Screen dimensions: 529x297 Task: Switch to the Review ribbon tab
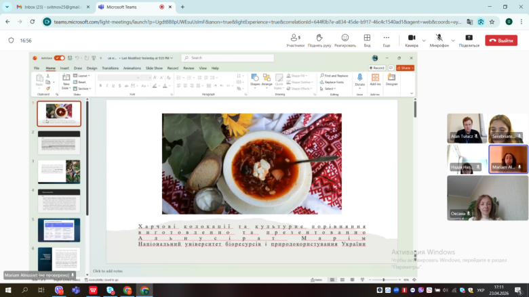pos(189,68)
